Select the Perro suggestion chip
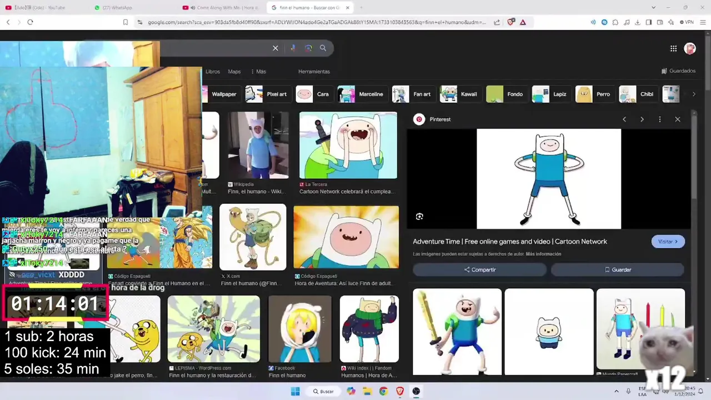This screenshot has width=711, height=400. 595,94
